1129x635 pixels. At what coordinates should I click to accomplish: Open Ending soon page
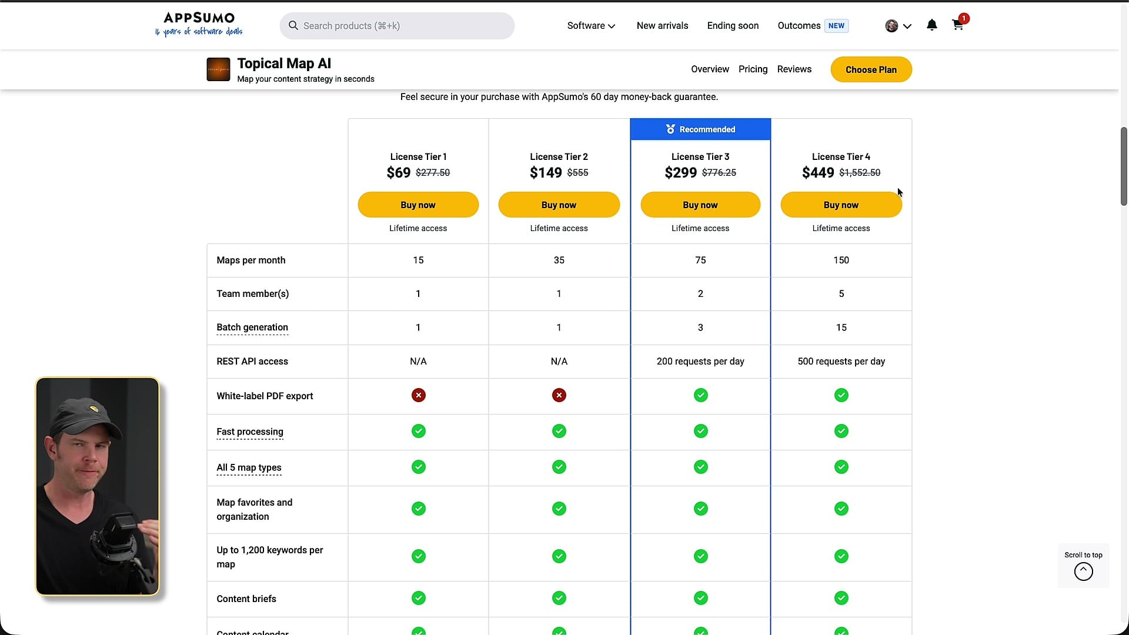[733, 26]
